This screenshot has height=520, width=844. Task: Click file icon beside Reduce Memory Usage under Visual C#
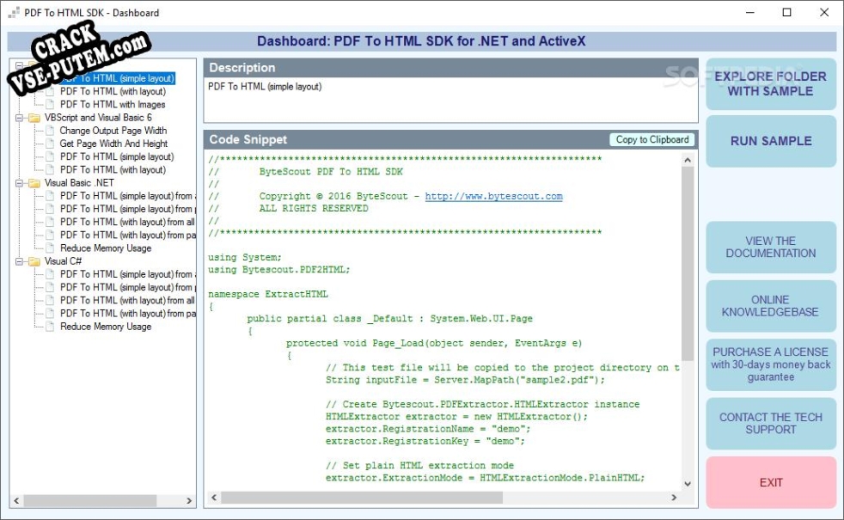point(50,327)
